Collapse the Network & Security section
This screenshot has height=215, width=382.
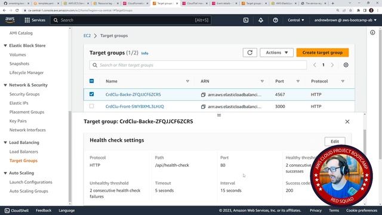point(5,85)
